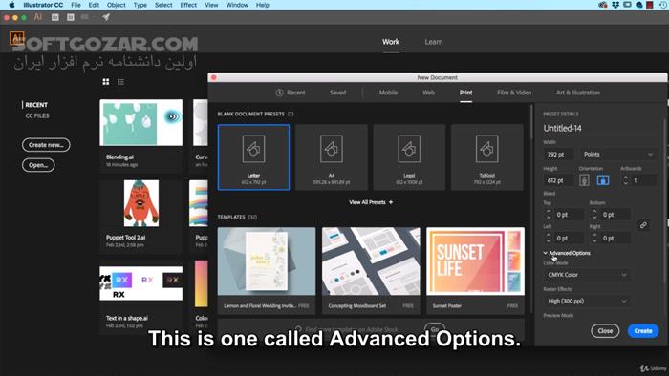This screenshot has width=669, height=376.
Task: Open the arrange documents icon in app bar
Action: [x=87, y=17]
